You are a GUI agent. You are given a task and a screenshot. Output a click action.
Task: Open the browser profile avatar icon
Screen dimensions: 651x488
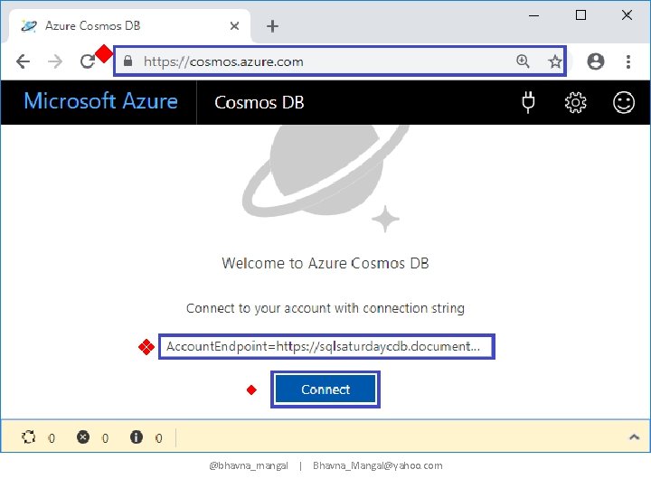(595, 61)
